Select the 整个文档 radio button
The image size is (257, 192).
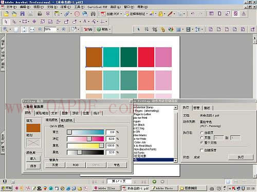tap(202, 142)
